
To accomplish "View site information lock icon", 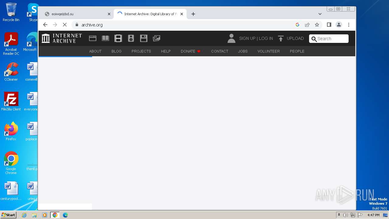I will click(x=77, y=25).
